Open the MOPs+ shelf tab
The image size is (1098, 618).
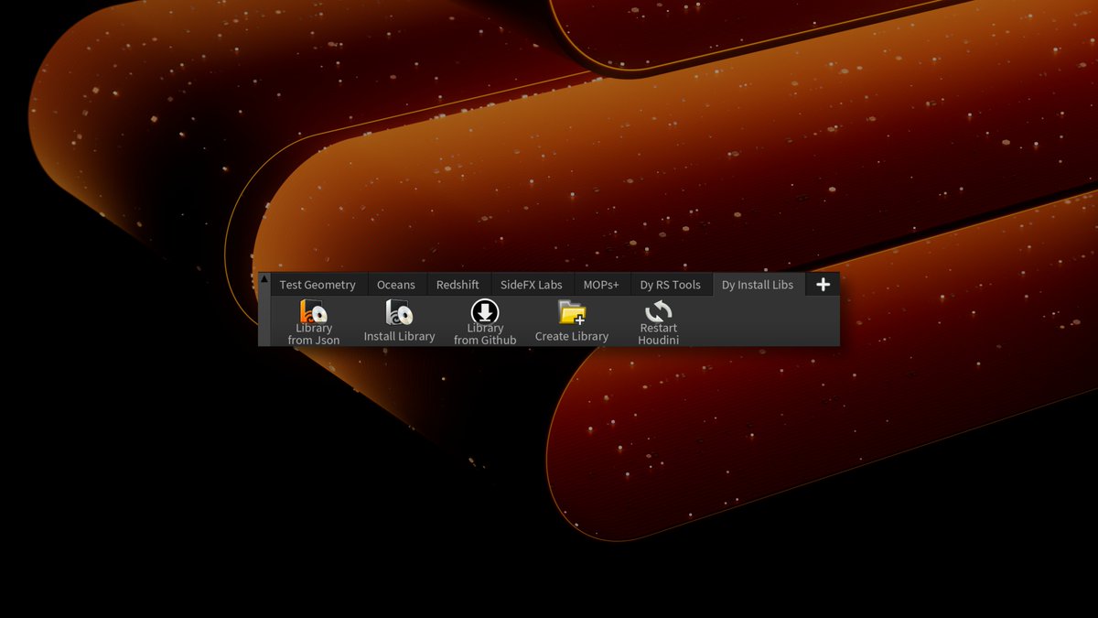601,284
